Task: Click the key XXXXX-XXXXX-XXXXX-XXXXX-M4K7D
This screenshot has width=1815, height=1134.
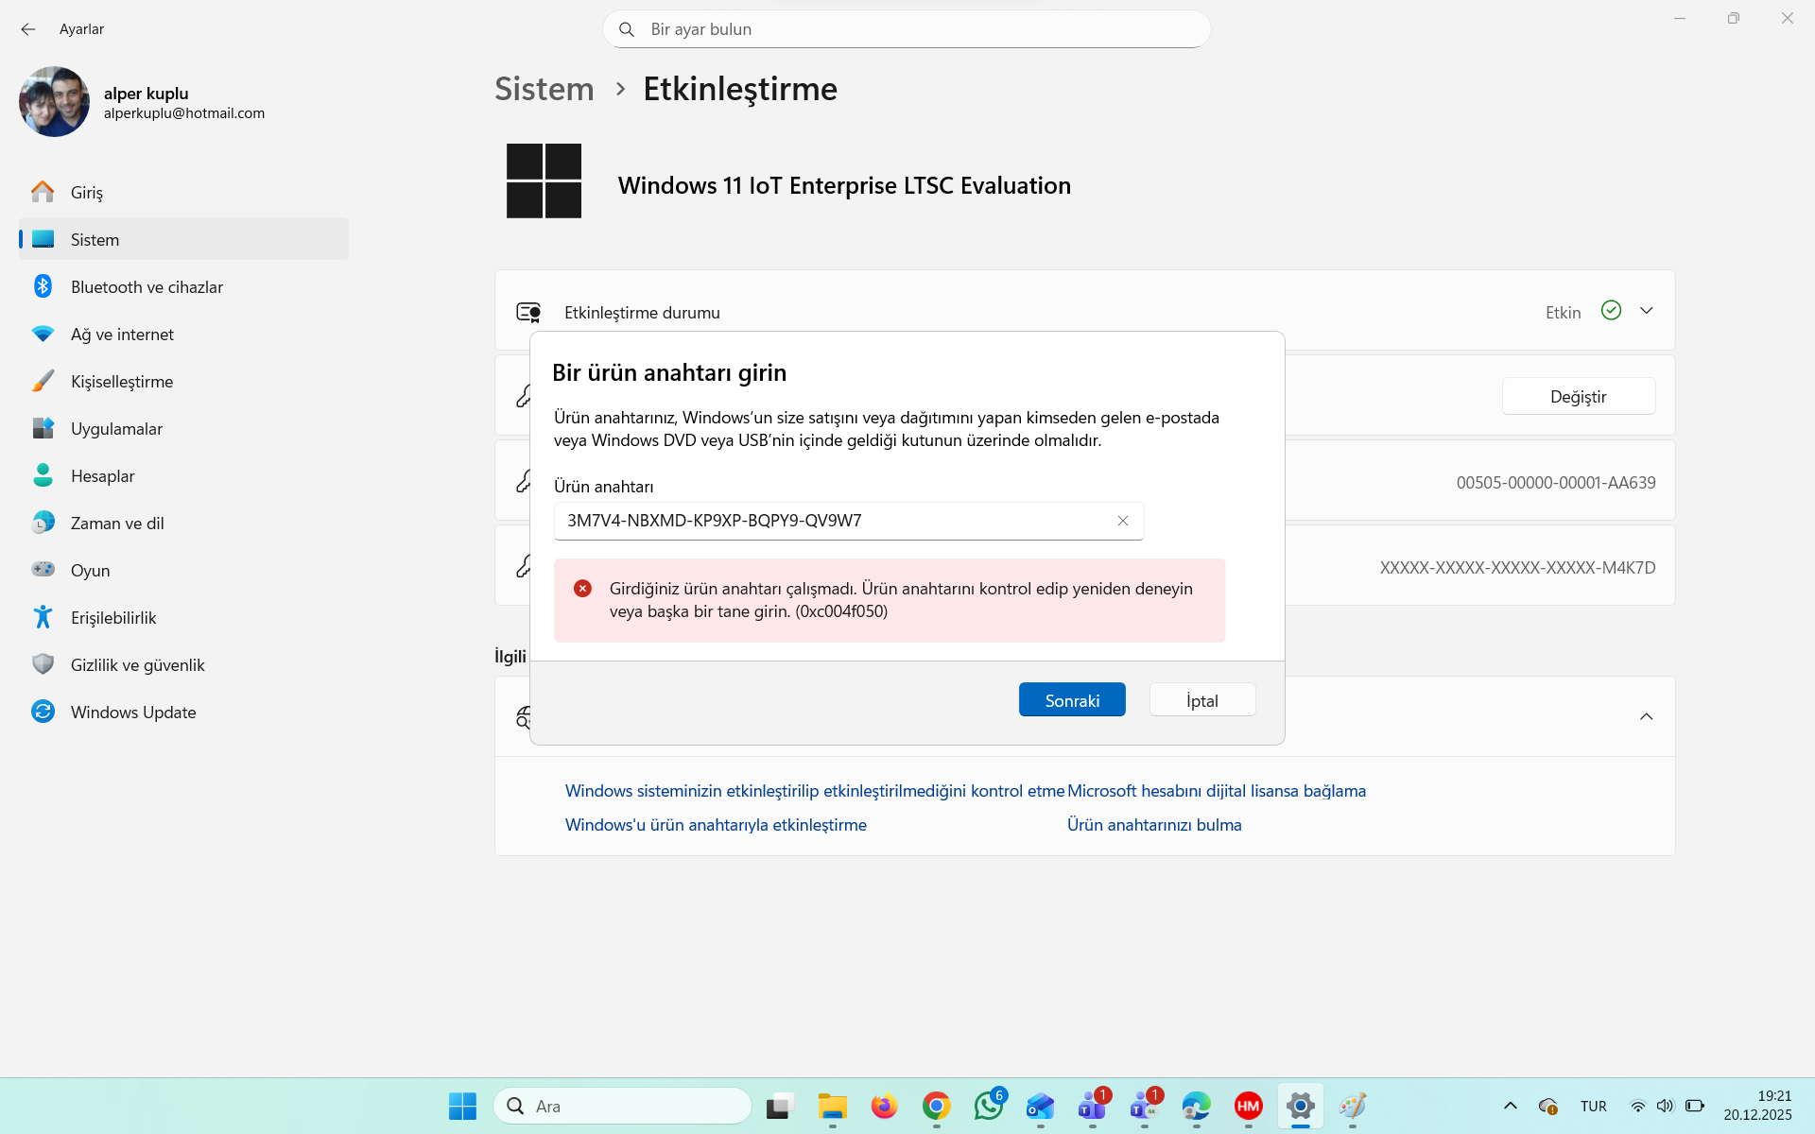Action: tap(1518, 567)
